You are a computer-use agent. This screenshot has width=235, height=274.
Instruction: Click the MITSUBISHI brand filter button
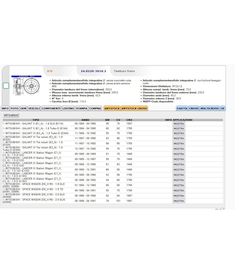(11, 115)
